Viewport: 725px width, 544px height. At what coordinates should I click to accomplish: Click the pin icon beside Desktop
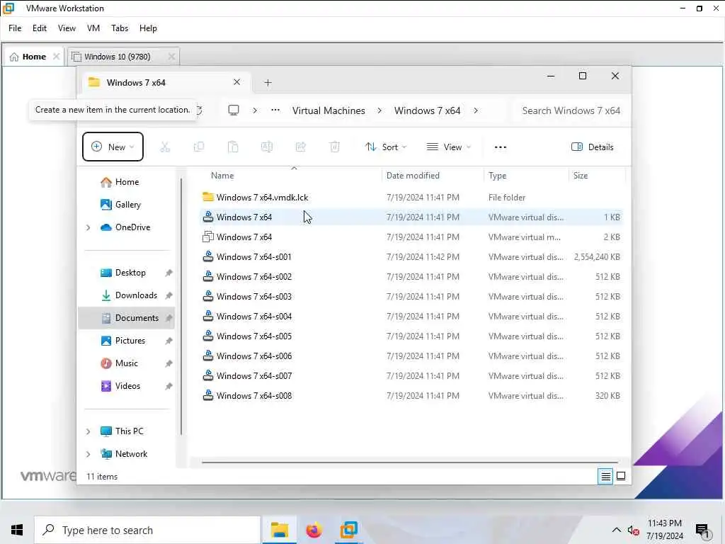click(169, 273)
